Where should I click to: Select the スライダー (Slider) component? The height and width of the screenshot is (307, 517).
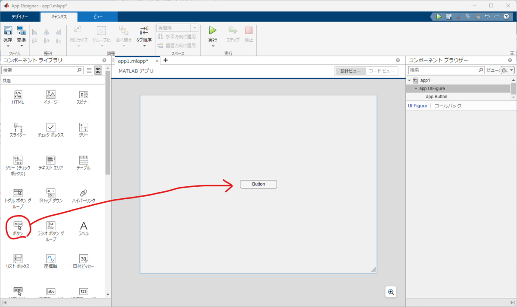[x=18, y=130]
